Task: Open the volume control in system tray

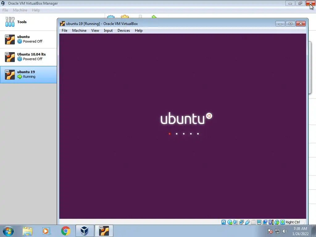Action: tap(285, 231)
